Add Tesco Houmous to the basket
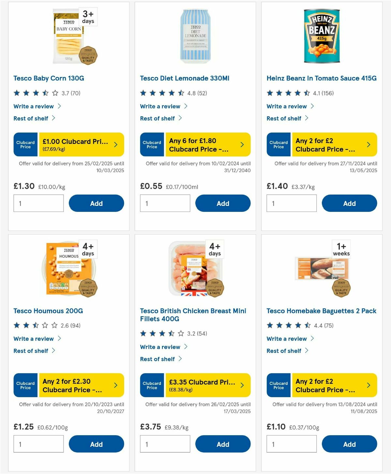The height and width of the screenshot is (474, 391). click(96, 444)
